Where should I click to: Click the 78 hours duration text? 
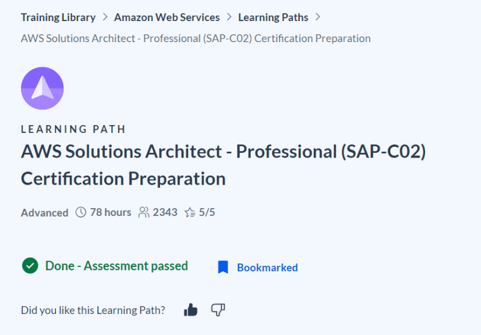111,212
